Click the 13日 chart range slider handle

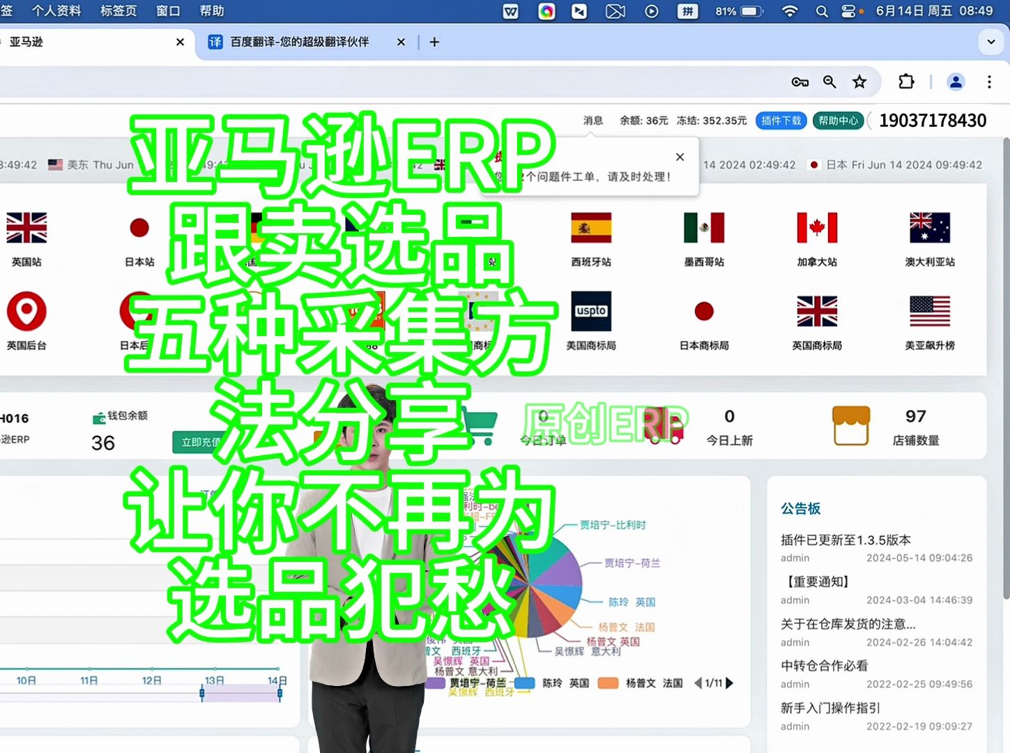point(202,693)
